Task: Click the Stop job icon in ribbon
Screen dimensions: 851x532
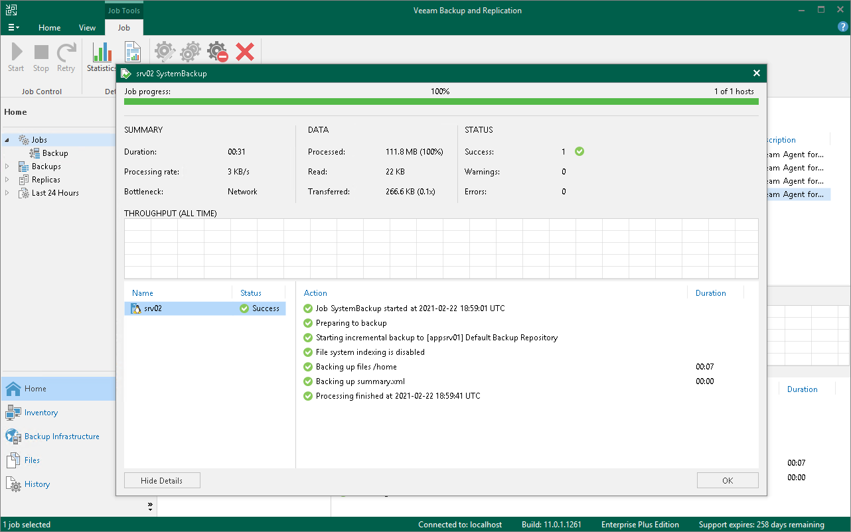Action: [41, 52]
